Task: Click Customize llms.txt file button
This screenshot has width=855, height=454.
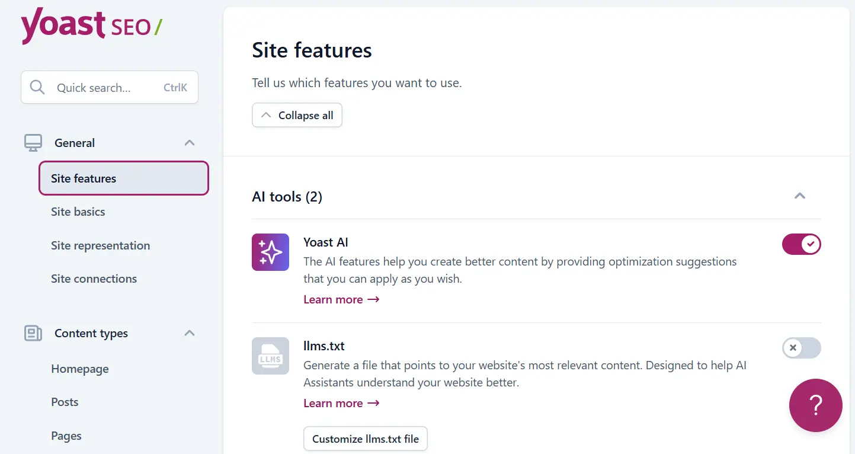Action: (365, 439)
